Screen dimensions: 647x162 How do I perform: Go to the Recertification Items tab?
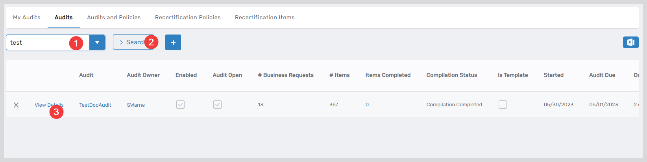[x=264, y=17]
